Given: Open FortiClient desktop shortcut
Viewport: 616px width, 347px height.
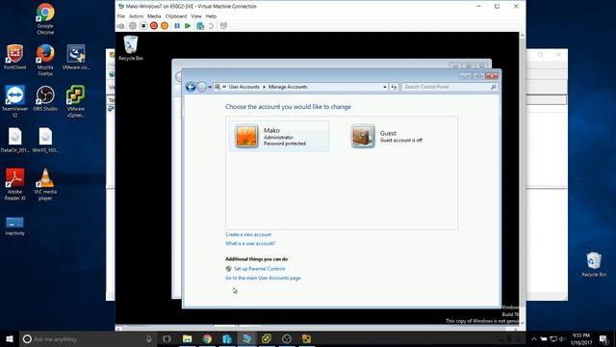Looking at the screenshot, I should click(14, 57).
